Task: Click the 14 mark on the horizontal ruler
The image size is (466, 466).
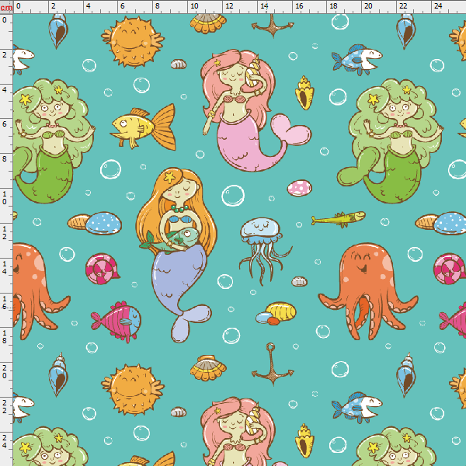Action: (x=264, y=6)
